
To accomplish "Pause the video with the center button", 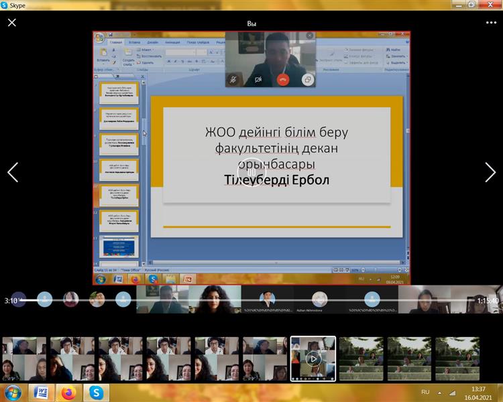I will tap(251, 172).
